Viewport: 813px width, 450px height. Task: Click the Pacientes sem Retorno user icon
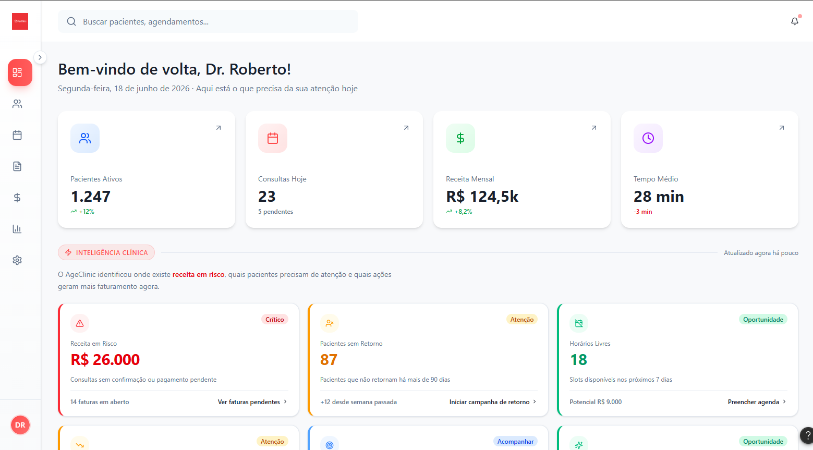click(x=330, y=323)
